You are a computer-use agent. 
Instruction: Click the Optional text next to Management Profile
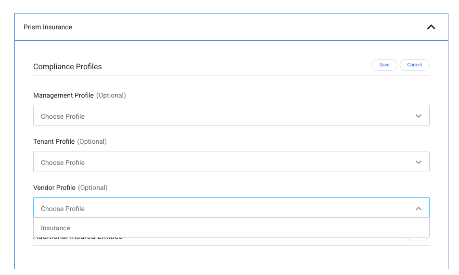click(x=111, y=95)
